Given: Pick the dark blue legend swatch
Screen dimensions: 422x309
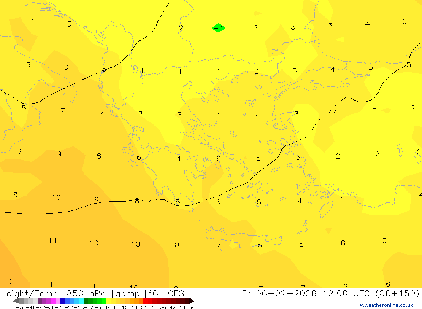Looking at the screenshot, I should [62, 301].
